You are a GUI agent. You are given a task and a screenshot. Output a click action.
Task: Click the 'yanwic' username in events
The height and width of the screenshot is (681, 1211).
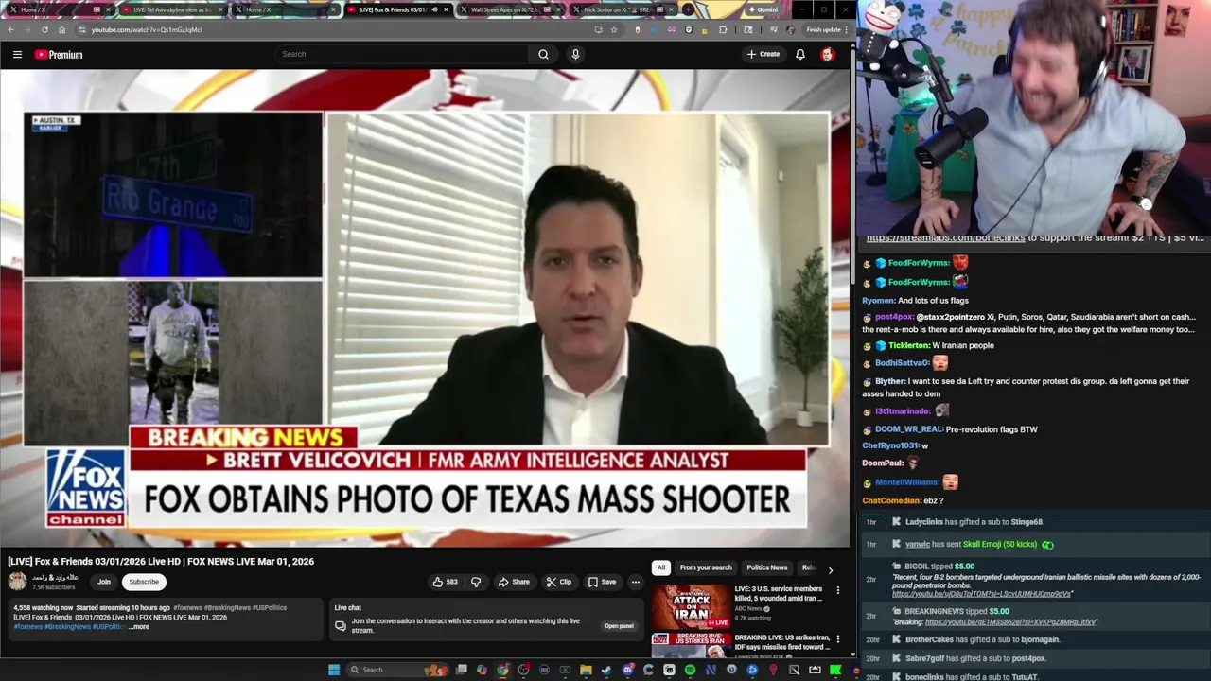(918, 545)
